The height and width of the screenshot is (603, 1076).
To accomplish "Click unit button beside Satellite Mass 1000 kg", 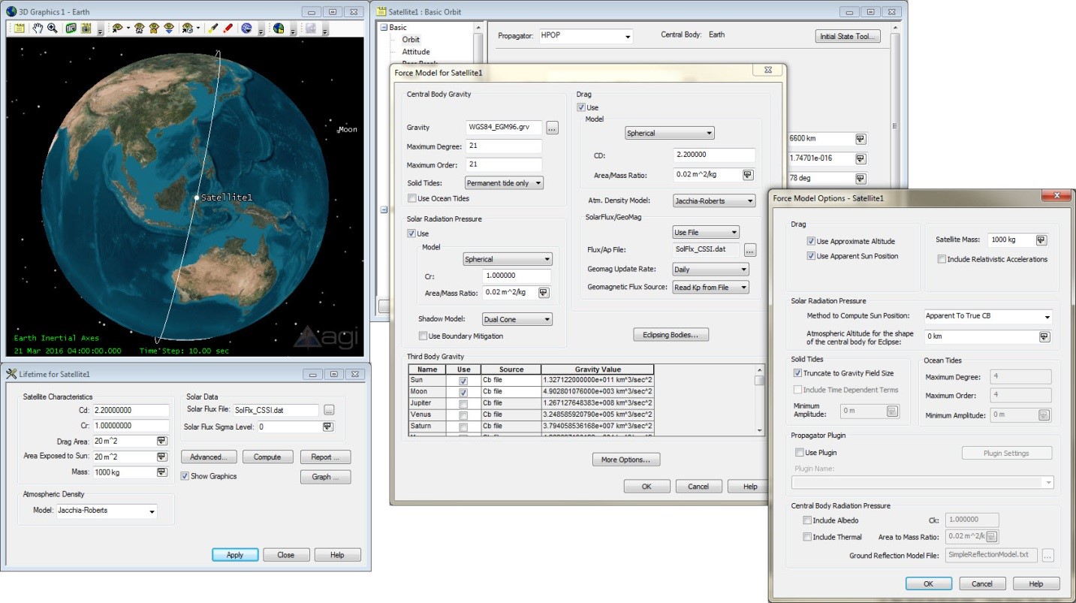I will coord(1041,240).
